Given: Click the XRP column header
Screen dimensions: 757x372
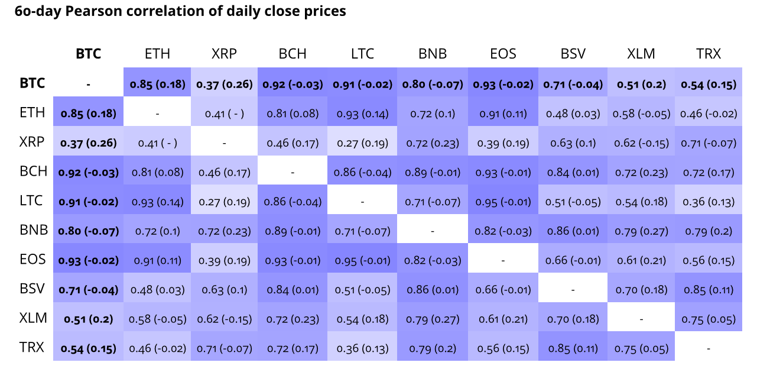Looking at the screenshot, I should 224,54.
